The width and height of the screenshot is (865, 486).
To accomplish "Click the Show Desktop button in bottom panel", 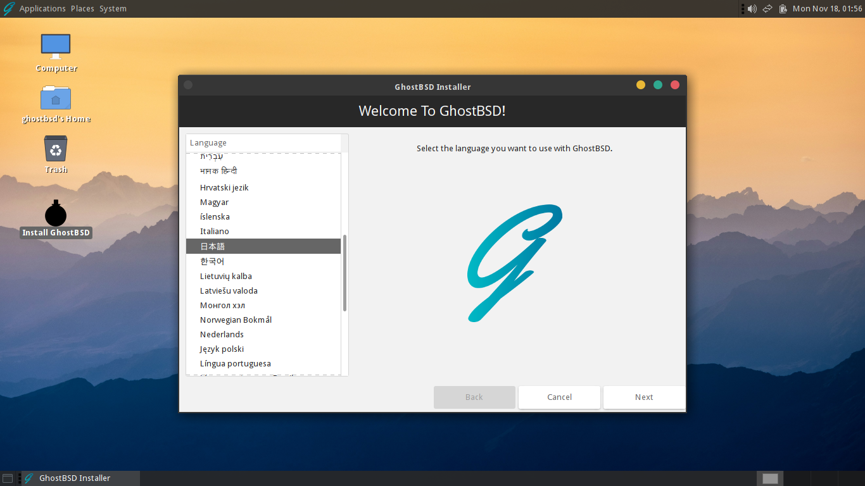I will tap(8, 478).
